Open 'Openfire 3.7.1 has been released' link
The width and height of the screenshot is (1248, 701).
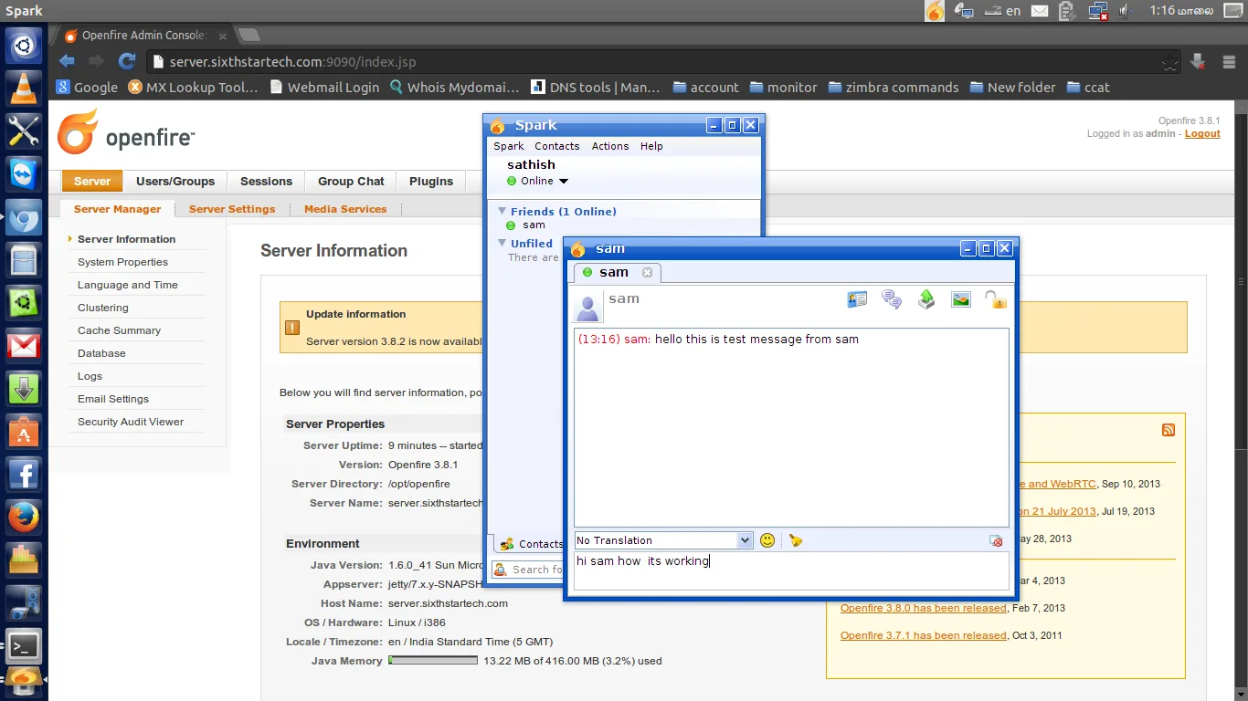pyautogui.click(x=924, y=635)
